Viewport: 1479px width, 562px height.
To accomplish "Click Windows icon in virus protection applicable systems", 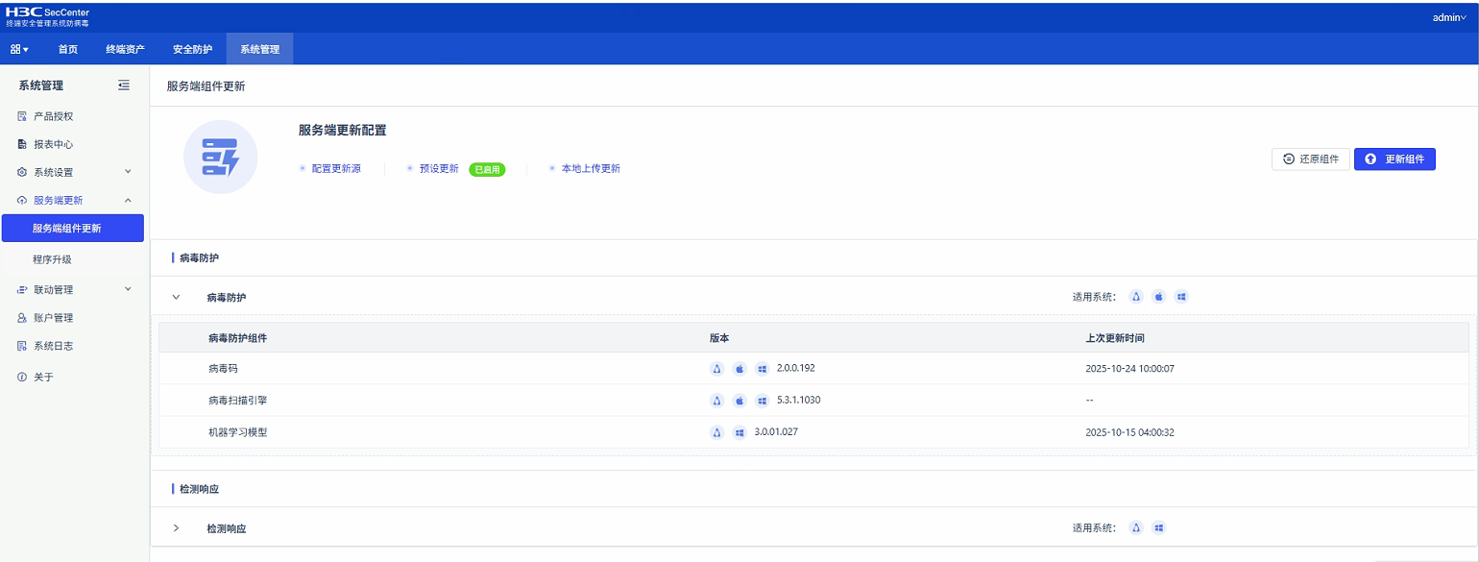I will click(x=1181, y=297).
